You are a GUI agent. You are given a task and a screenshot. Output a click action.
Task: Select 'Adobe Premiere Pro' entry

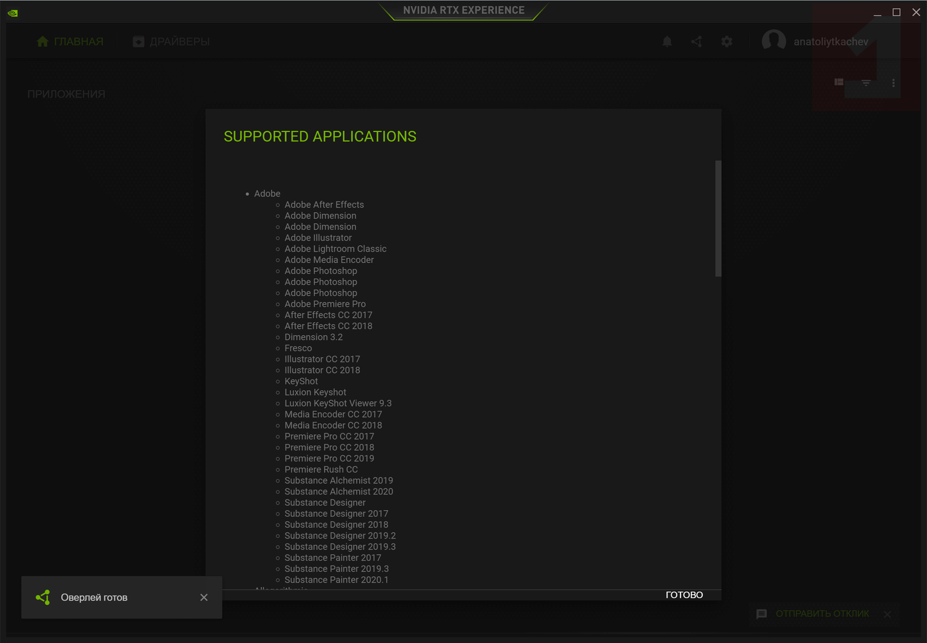click(x=325, y=304)
